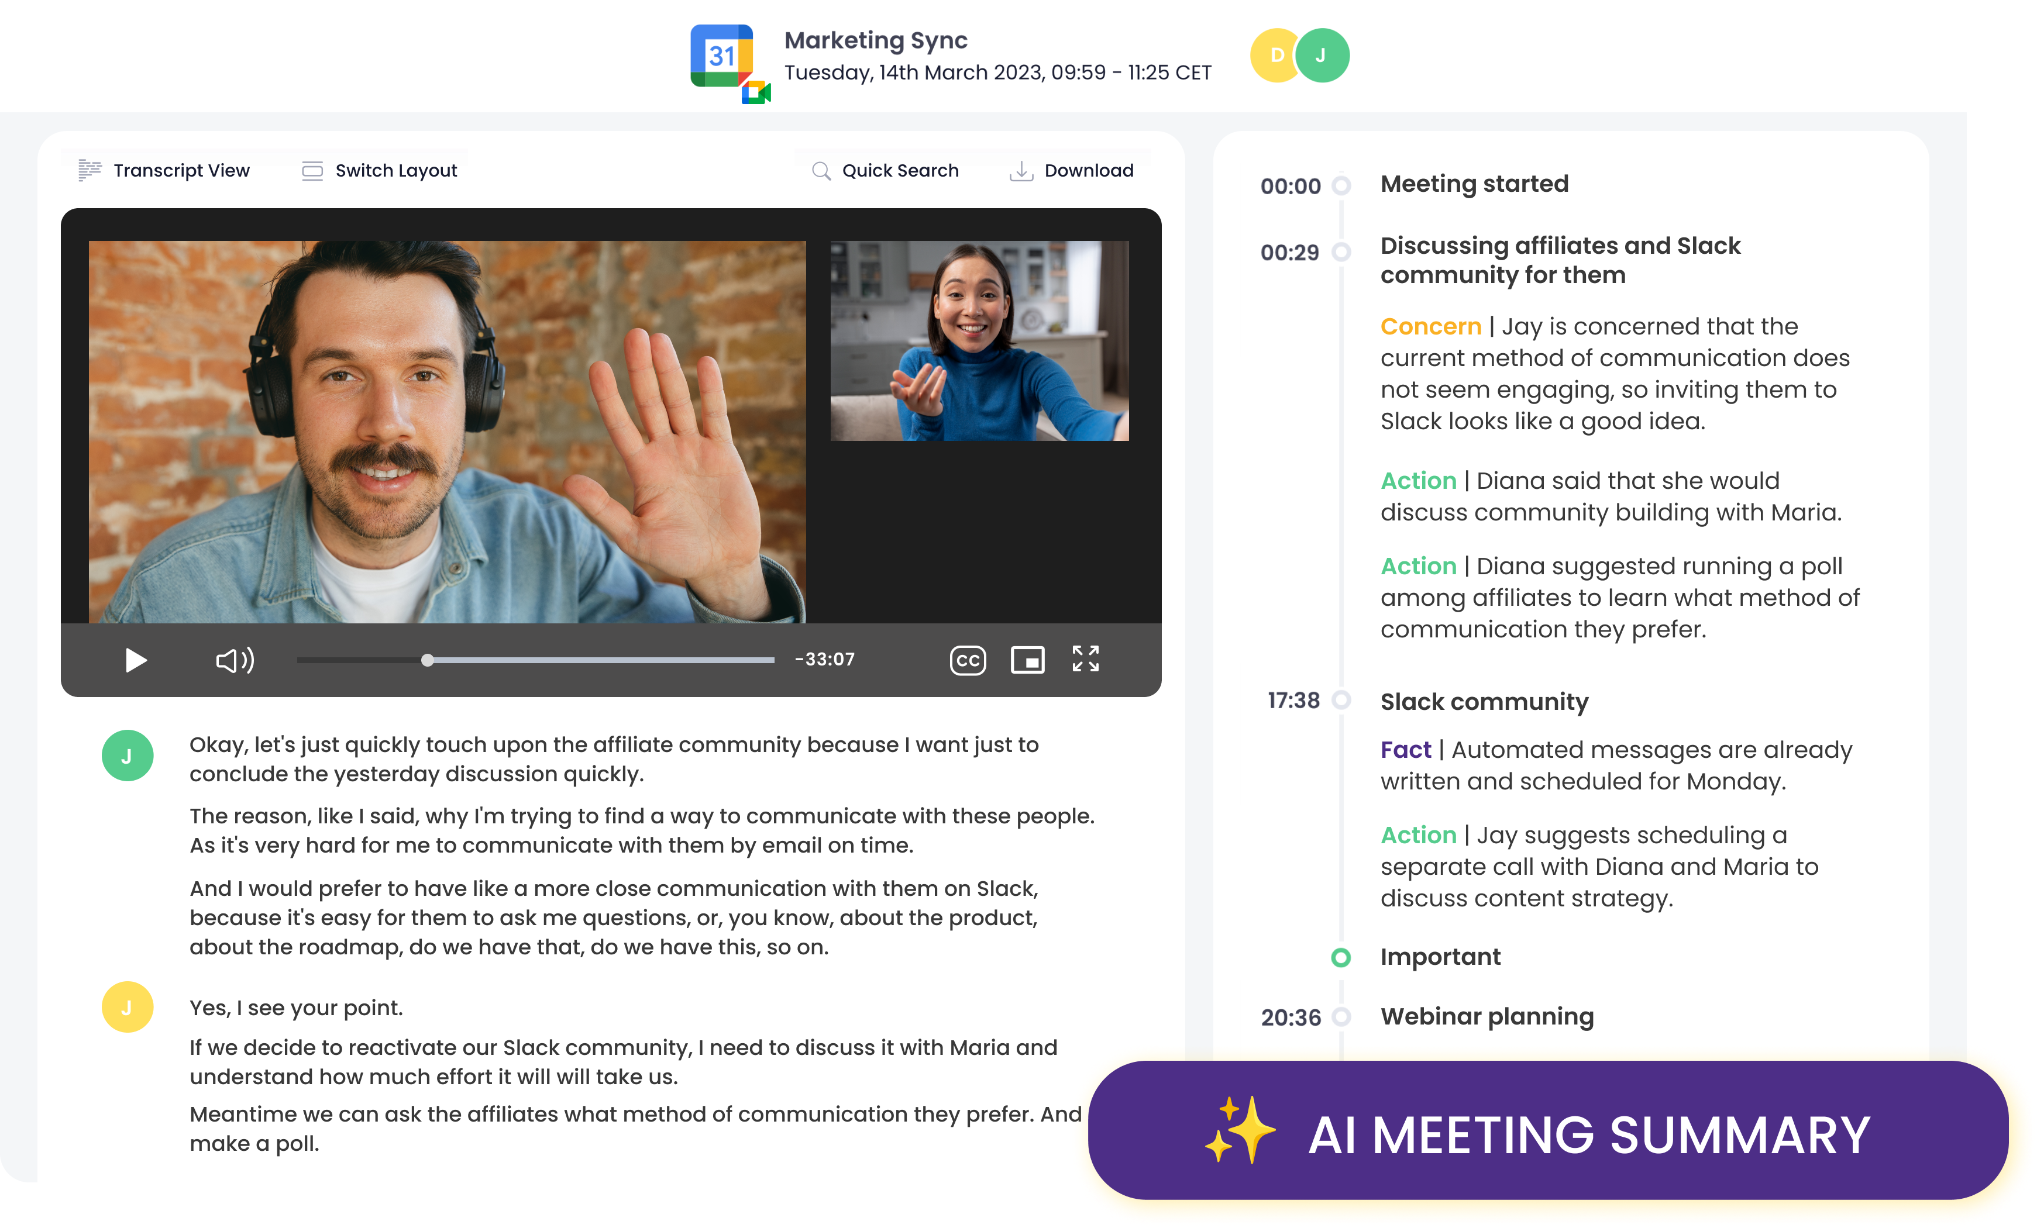Enable closed captions in the video player

tap(969, 660)
